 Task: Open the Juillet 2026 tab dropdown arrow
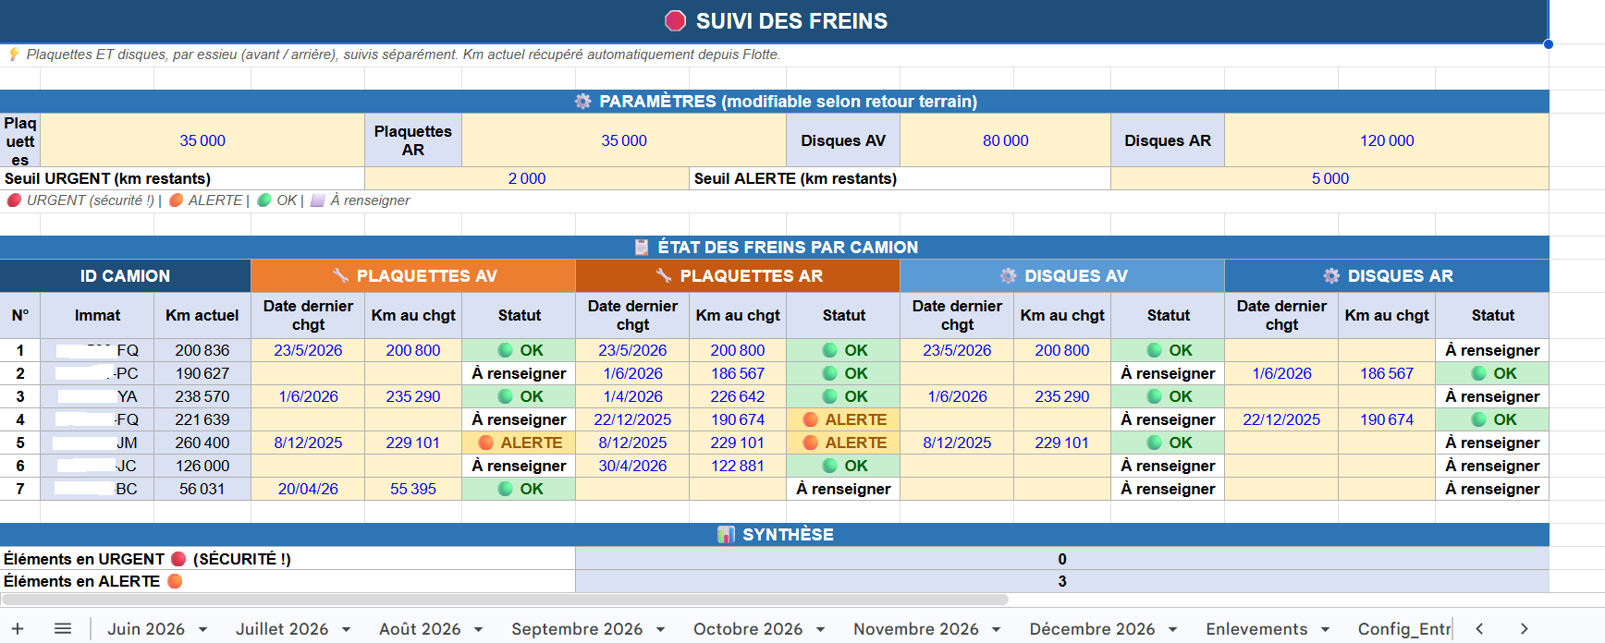tap(346, 629)
